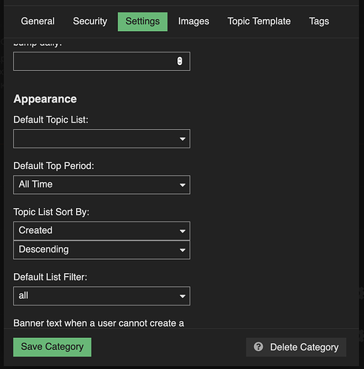Click the "Topic List Sort By:" label
The image size is (364, 369).
(51, 212)
